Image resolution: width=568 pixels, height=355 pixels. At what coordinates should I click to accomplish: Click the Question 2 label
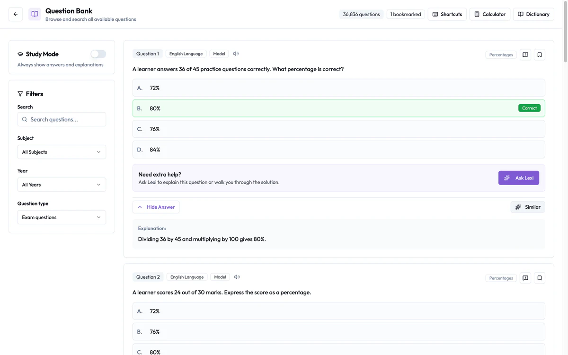coord(148,277)
